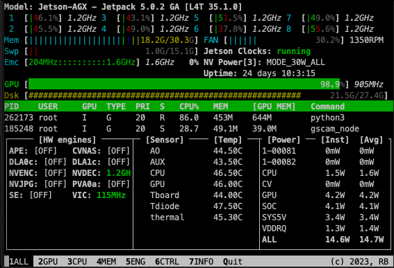The image size is (394, 268).
Task: Click the MEM column header
Action: coord(220,107)
